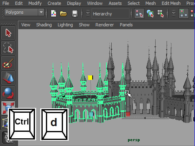Open the File menu
This screenshot has width=195, height=146.
(6, 3)
